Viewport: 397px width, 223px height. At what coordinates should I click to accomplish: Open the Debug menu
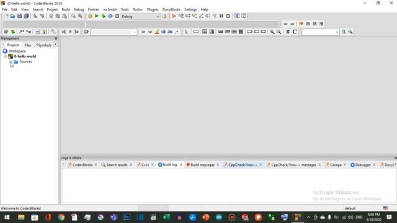tap(79, 9)
